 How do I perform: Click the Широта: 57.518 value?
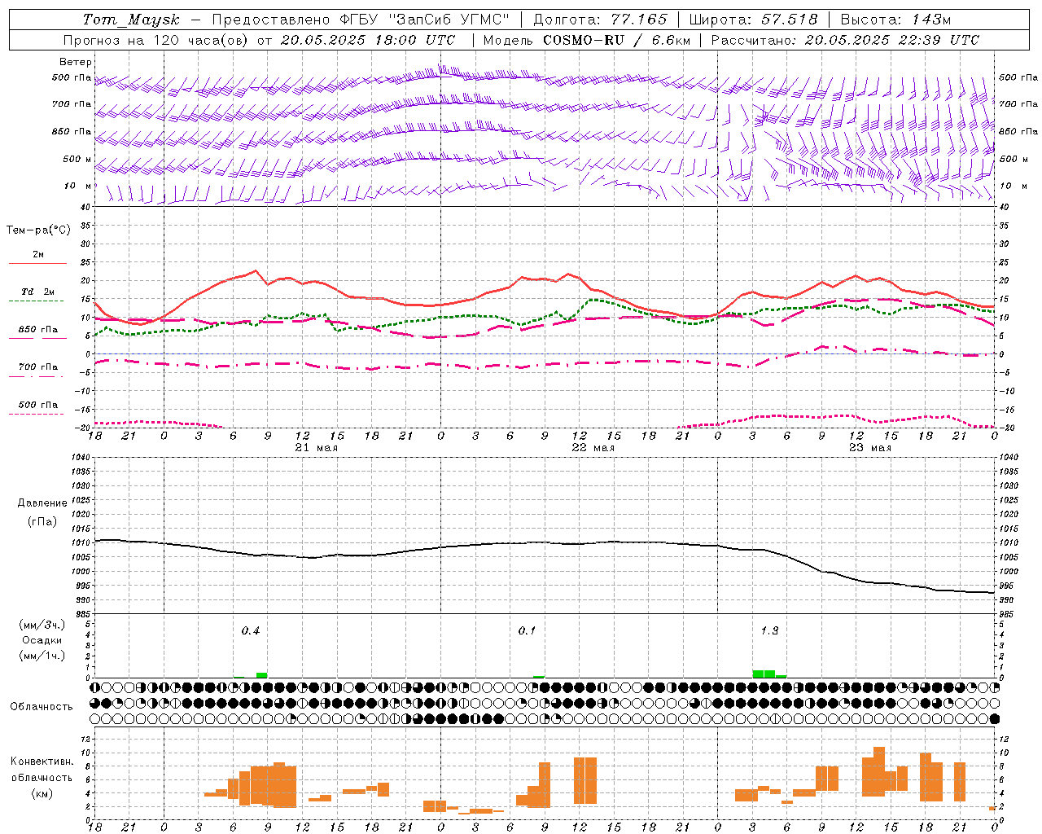click(753, 20)
